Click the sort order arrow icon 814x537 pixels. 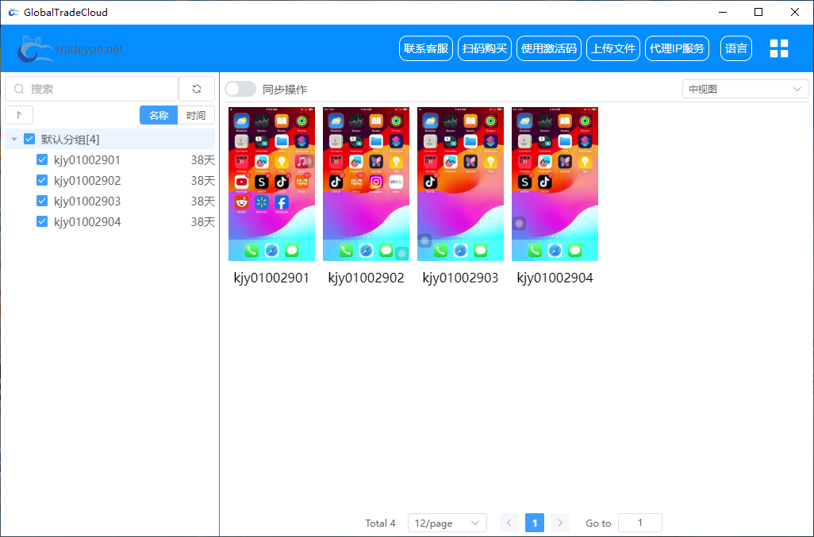click(x=19, y=115)
